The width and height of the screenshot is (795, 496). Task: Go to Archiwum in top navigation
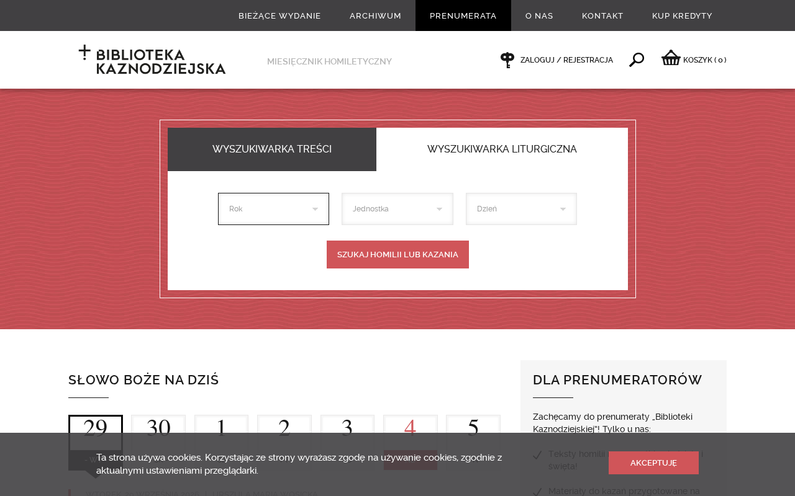[x=375, y=15]
